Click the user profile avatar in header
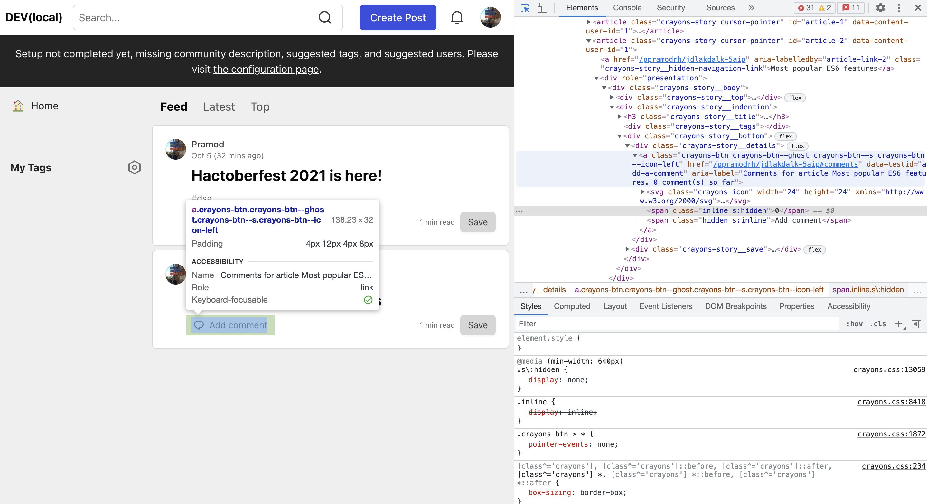The width and height of the screenshot is (927, 504). click(x=490, y=17)
